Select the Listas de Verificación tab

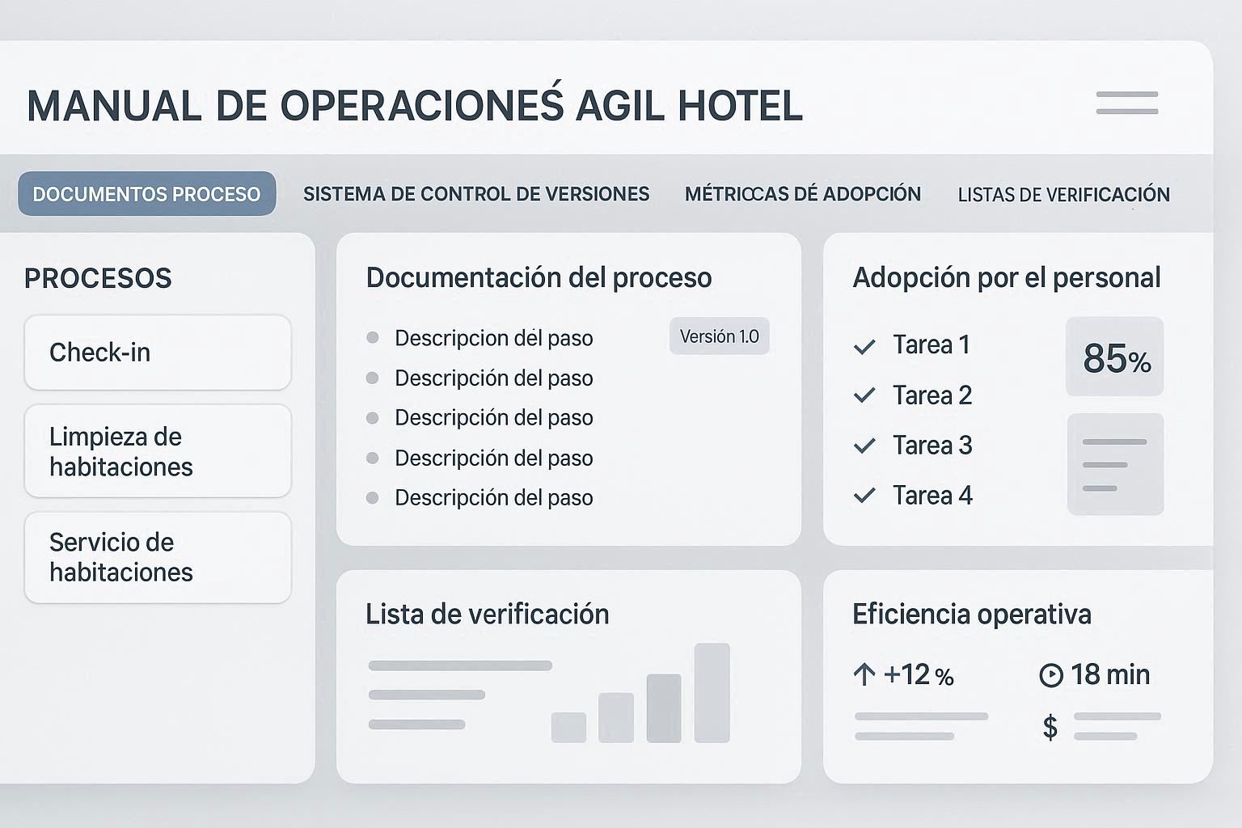[x=1063, y=194]
